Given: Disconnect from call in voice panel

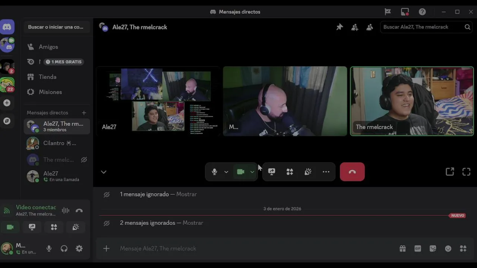Looking at the screenshot, I should click(x=79, y=210).
